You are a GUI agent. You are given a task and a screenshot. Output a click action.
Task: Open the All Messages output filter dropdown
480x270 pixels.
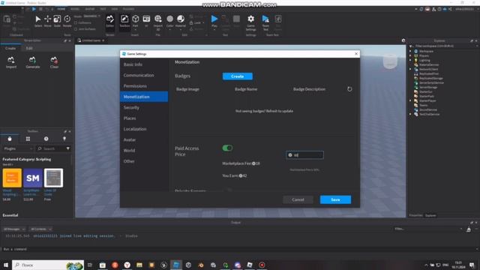click(x=14, y=229)
